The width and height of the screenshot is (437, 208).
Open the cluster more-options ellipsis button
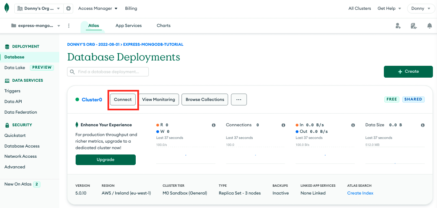tap(239, 99)
